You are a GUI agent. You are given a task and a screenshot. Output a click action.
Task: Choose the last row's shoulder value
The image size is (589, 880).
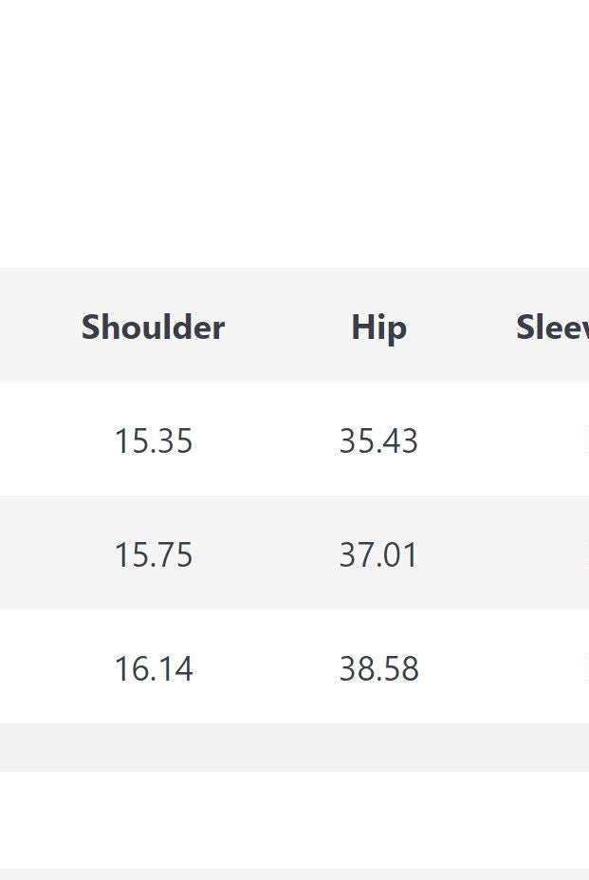[153, 669]
